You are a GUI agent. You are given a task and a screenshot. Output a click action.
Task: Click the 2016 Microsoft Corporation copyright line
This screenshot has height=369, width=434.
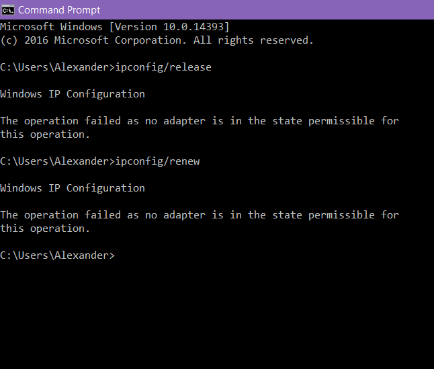pyautogui.click(x=157, y=40)
